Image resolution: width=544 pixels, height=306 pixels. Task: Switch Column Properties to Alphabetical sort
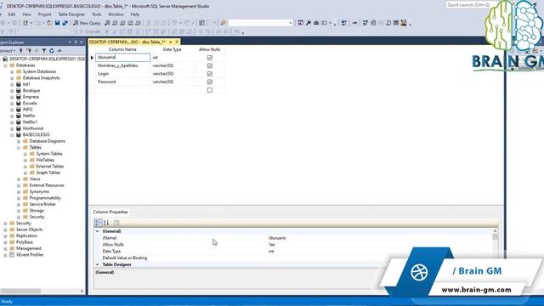tap(106, 223)
